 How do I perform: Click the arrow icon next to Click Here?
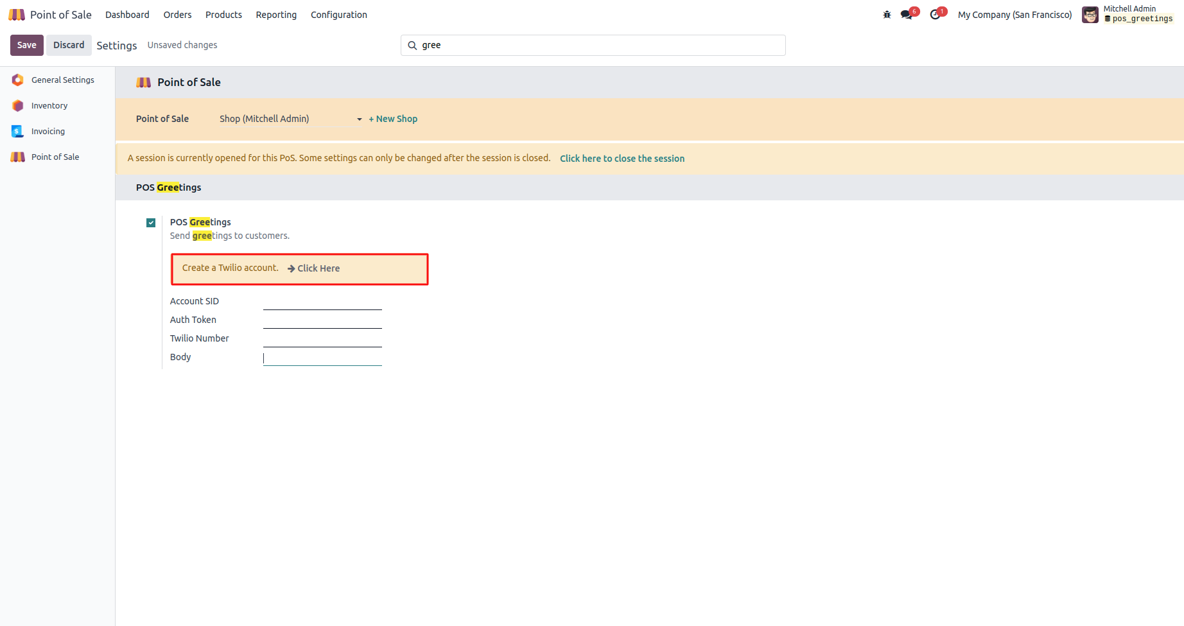point(291,268)
